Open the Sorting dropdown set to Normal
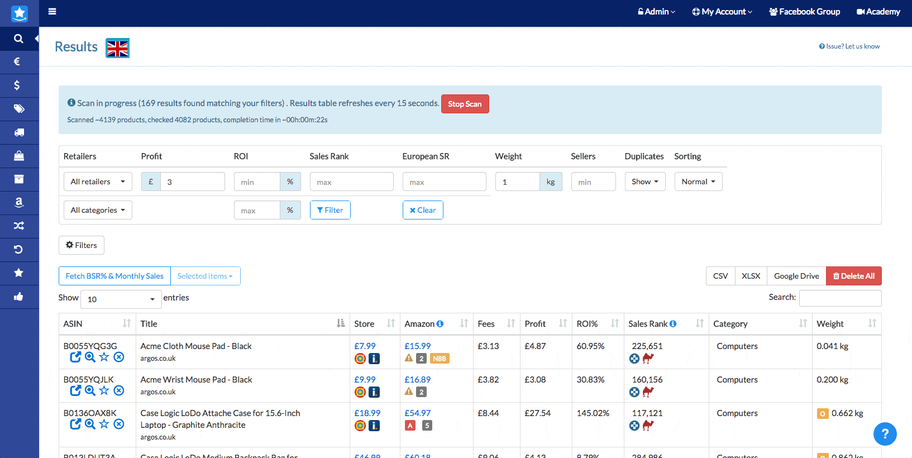This screenshot has width=912, height=458. tap(698, 182)
